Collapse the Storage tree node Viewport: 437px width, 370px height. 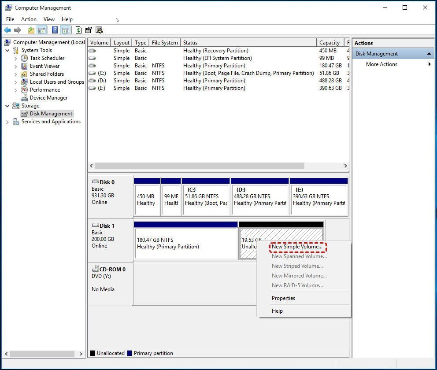tap(7, 106)
